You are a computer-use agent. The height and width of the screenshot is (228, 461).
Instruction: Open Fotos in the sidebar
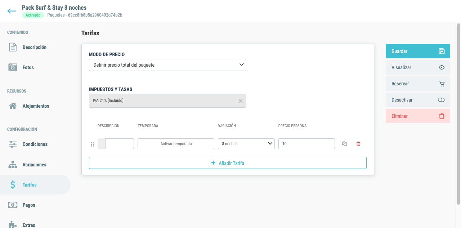[28, 67]
